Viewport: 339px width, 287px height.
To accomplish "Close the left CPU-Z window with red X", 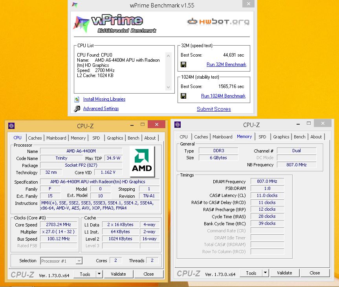I will 156,125.
